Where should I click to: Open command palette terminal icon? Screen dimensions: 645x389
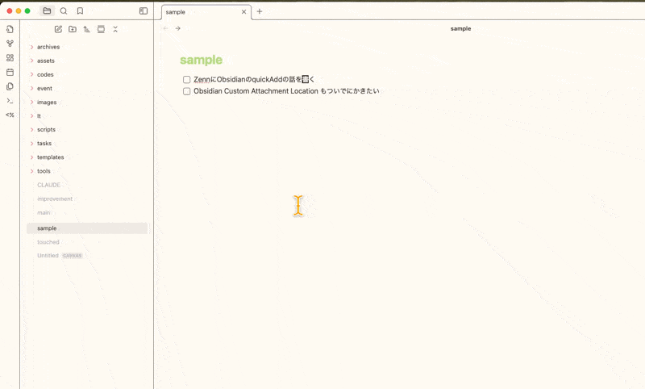coord(10,100)
